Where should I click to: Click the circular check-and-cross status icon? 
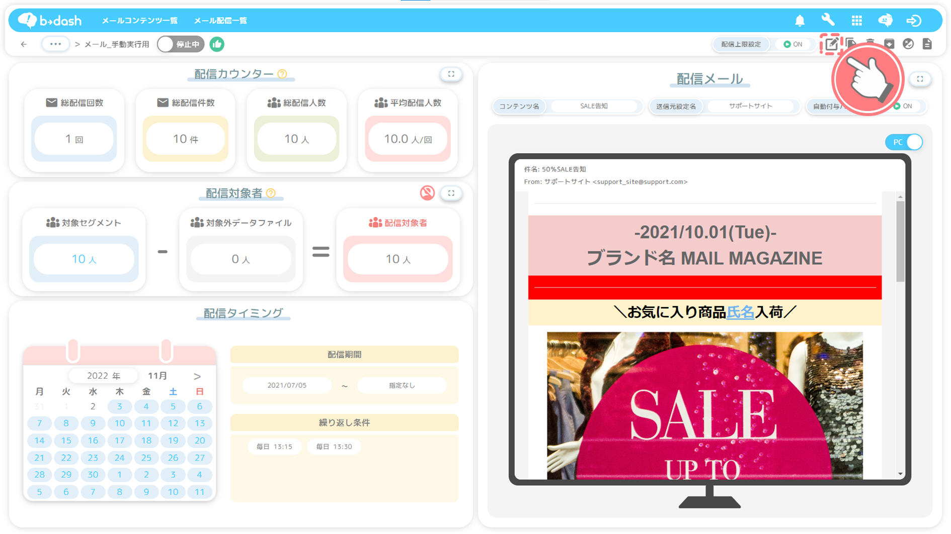(x=908, y=44)
